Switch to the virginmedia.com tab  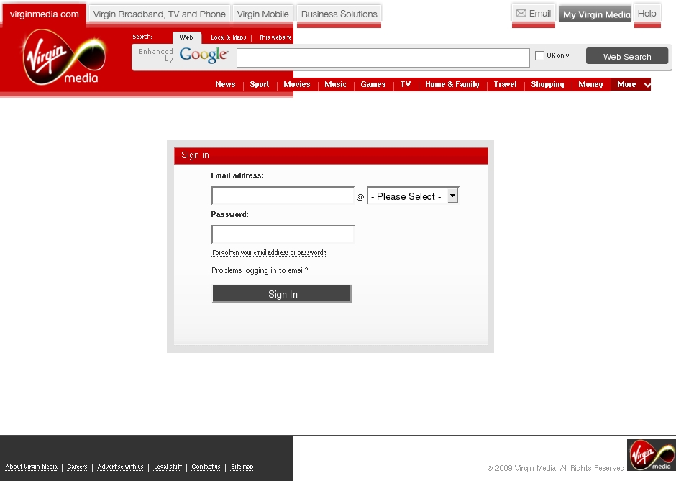tap(45, 14)
